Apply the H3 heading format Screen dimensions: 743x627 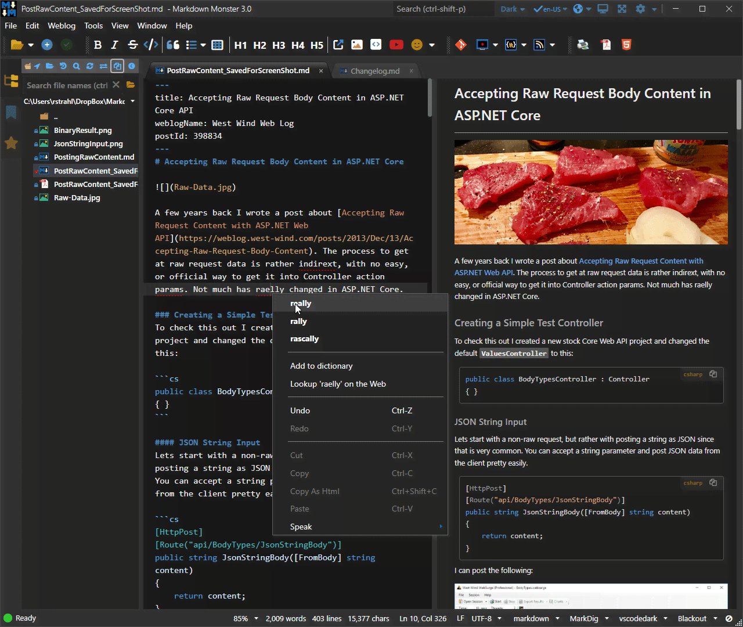point(279,45)
